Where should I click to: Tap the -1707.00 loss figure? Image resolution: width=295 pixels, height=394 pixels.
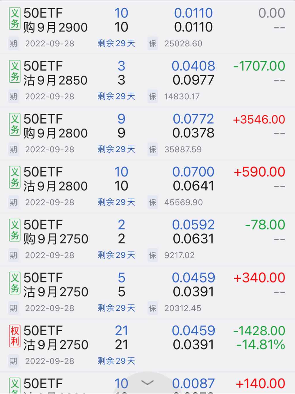pyautogui.click(x=259, y=66)
